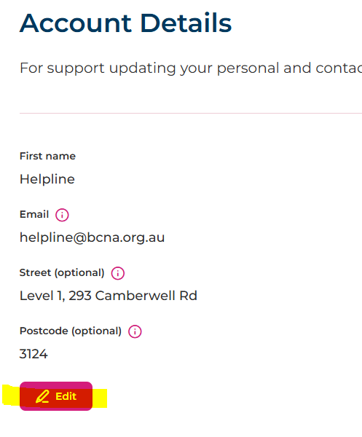
Task: Click the yellow highlight left of Edit button
Action: point(11,395)
